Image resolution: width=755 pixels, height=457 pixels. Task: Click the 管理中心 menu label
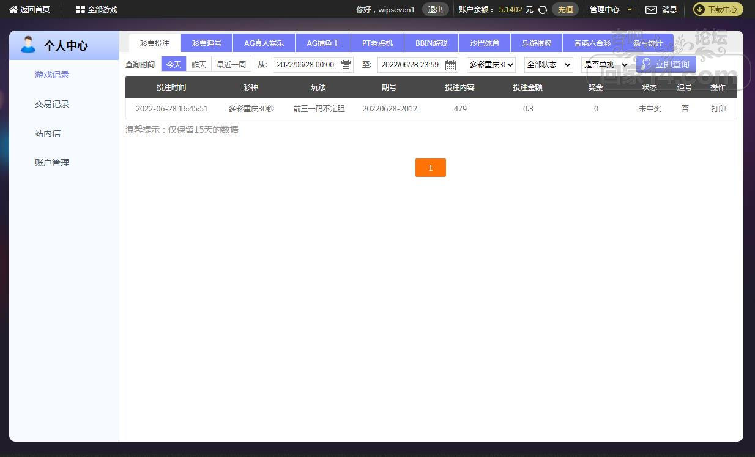(x=604, y=10)
